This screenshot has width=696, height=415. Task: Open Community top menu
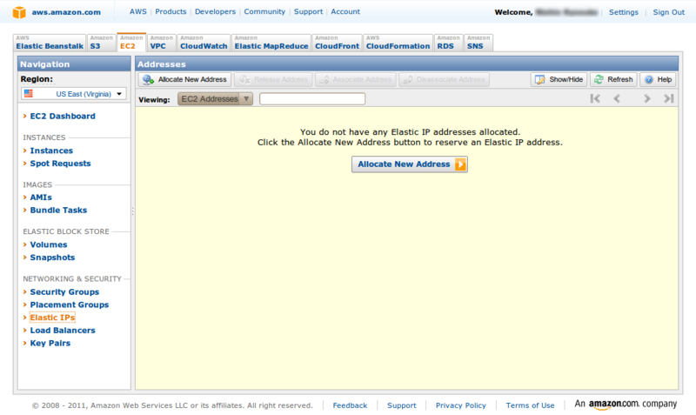[264, 11]
